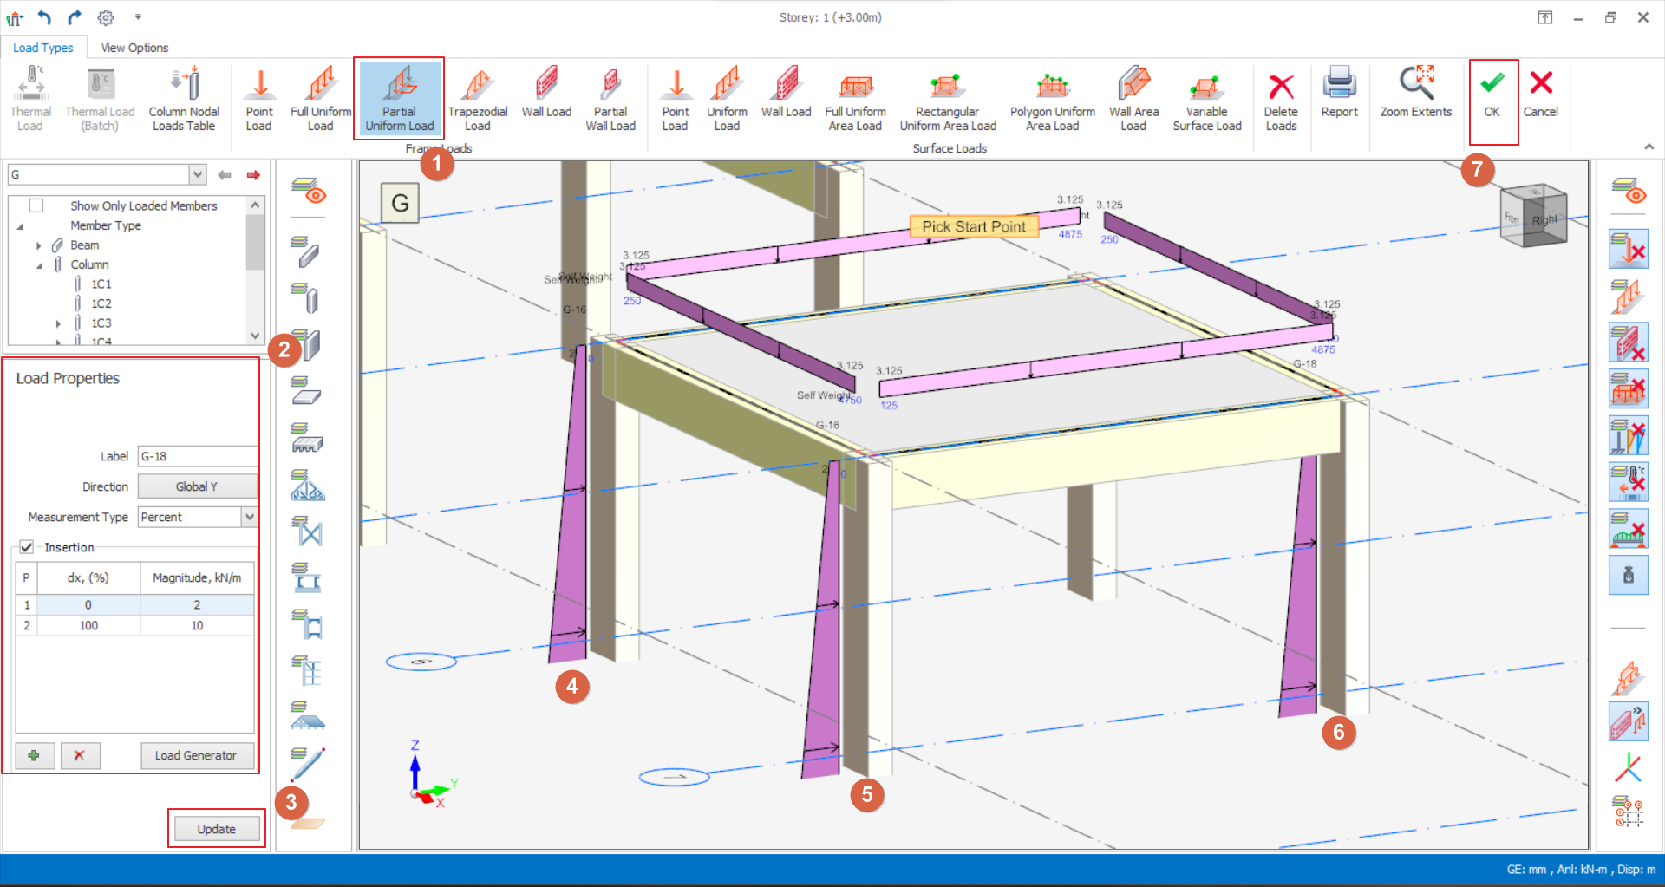1665x887 pixels.
Task: Open the Column Nodal Loads Table
Action: tap(184, 97)
